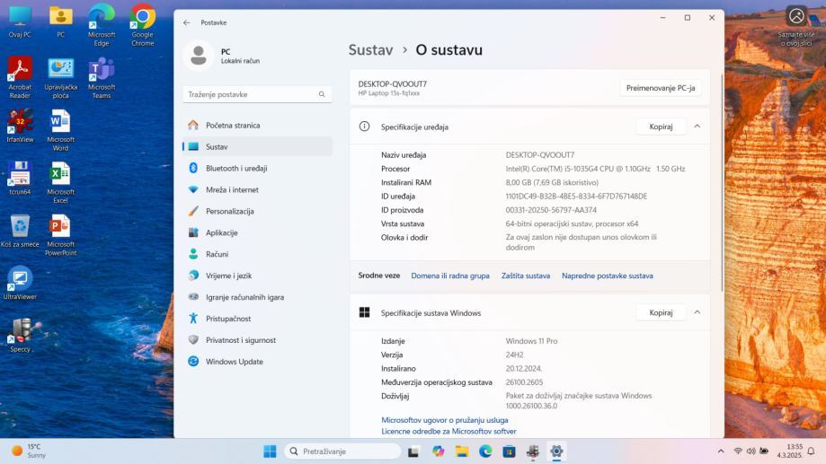Viewport: 826px width, 464px height.
Task: Go to Privatnost i sigurnost
Action: [240, 340]
